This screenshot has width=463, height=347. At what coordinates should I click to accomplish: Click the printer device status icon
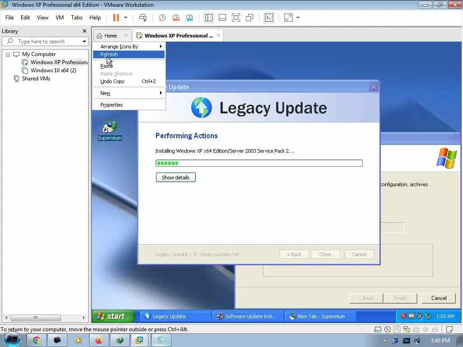click(x=416, y=329)
